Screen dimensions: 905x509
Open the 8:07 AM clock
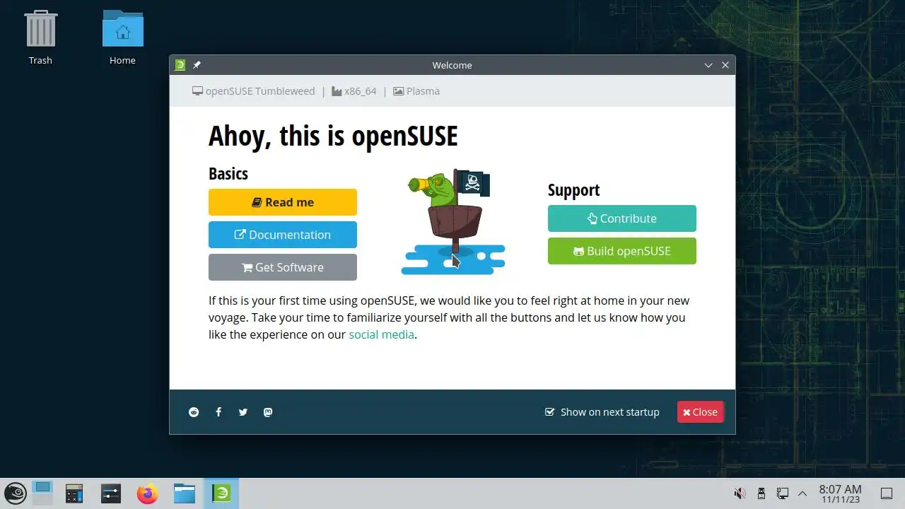tap(840, 493)
